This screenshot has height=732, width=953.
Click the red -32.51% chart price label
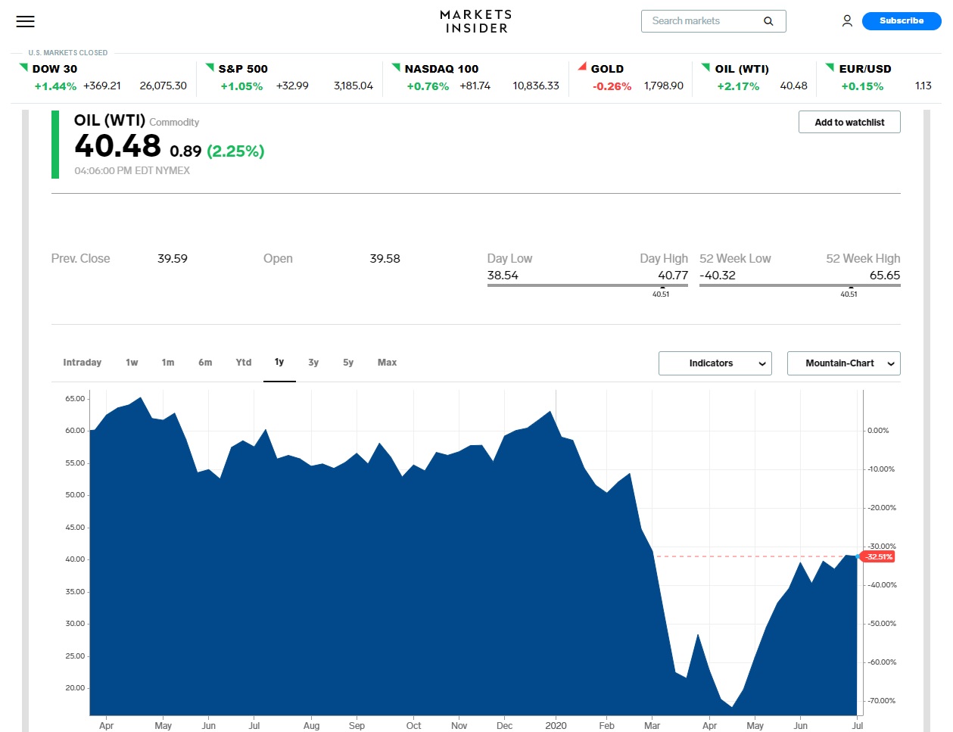pos(877,556)
